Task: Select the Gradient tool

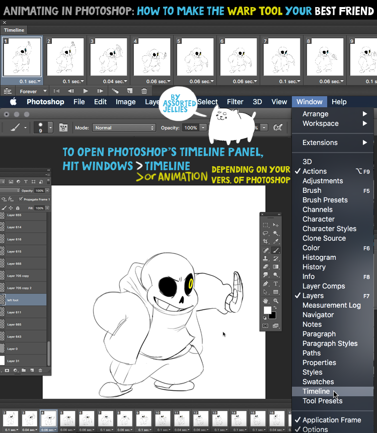Action: point(276,267)
